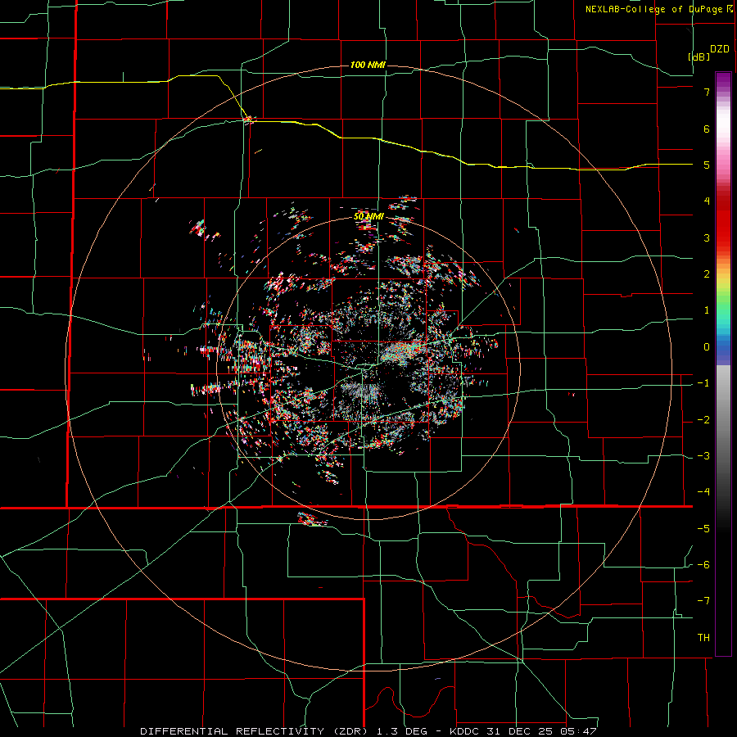The width and height of the screenshot is (737, 737).
Task: Click the color scale value -3
Action: 703,456
